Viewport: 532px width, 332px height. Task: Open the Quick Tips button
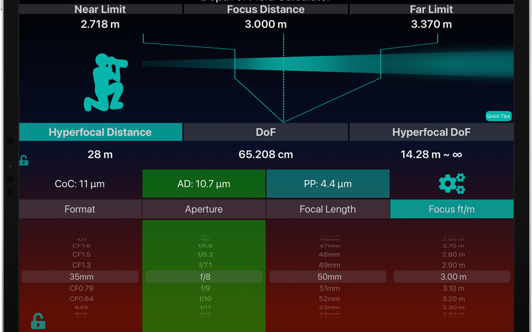coord(498,116)
